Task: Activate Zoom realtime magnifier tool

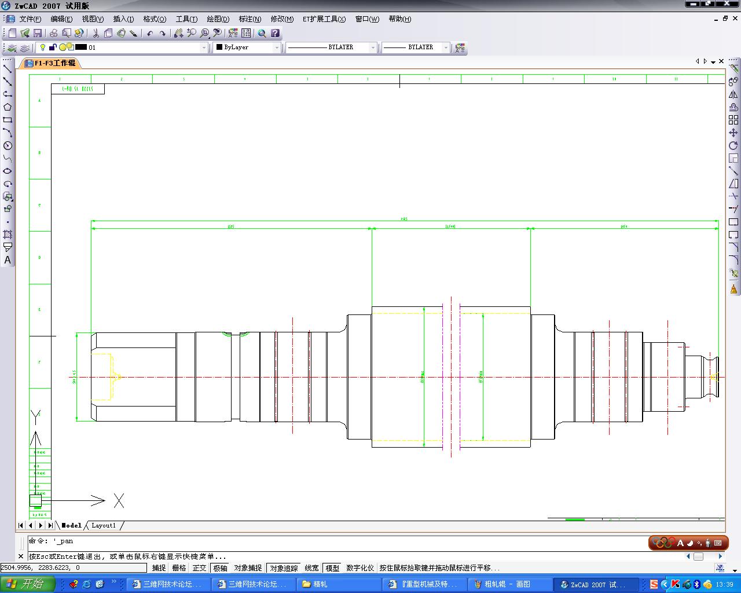Action: point(192,33)
